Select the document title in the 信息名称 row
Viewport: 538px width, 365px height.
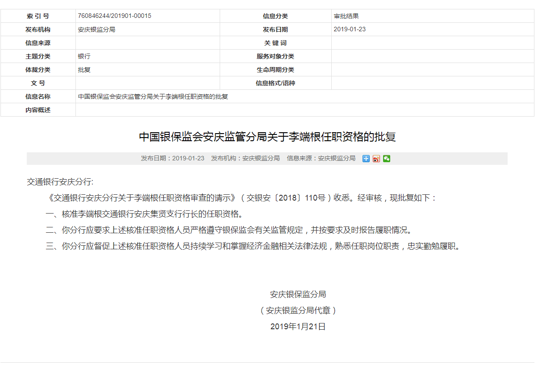click(x=153, y=96)
